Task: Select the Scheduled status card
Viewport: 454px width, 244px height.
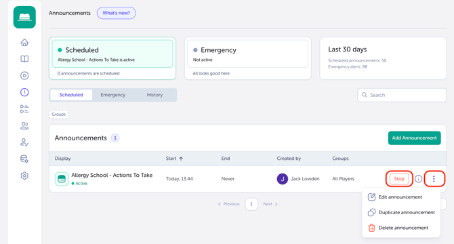Action: click(x=112, y=58)
